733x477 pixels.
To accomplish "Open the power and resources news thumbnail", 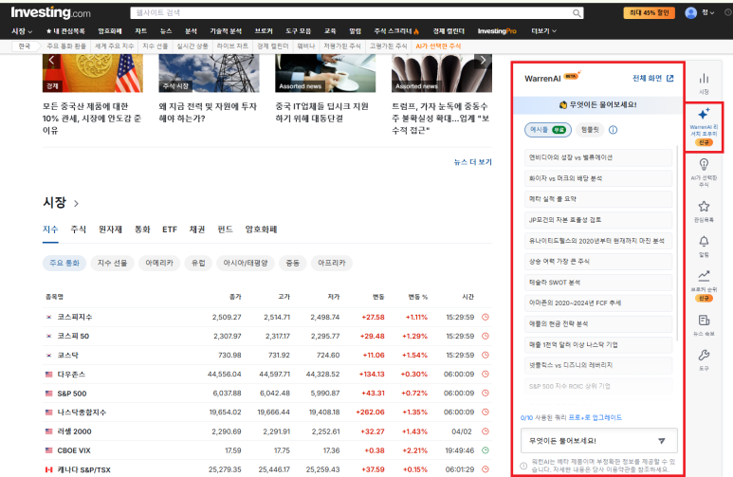I will (209, 73).
